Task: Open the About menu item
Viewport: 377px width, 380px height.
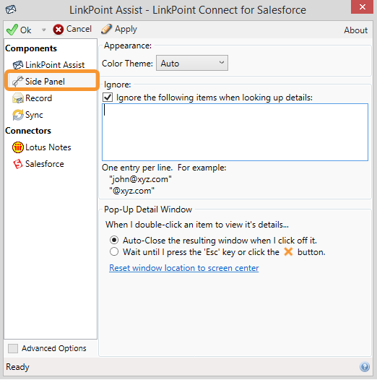Action: point(355,30)
